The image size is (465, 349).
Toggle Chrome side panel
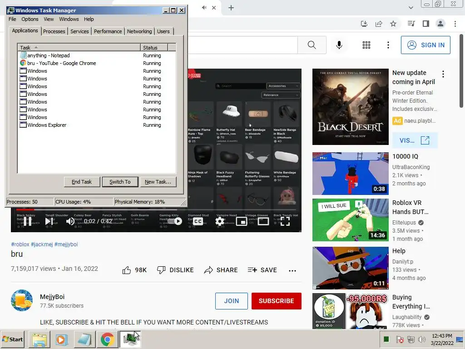click(426, 24)
